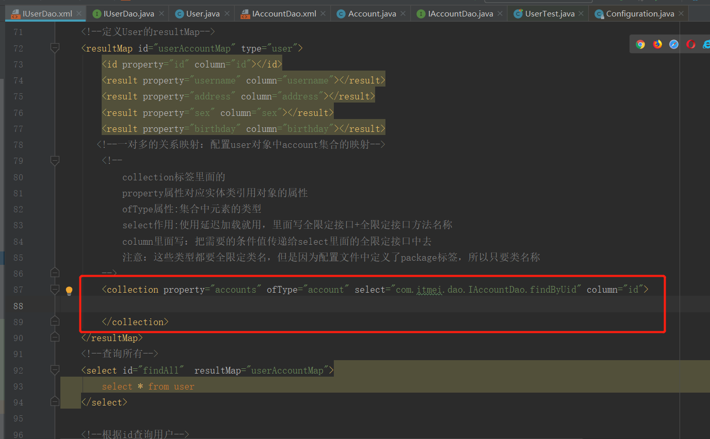710x439 pixels.
Task: Close the IUserDao.xml tab
Action: [79, 14]
